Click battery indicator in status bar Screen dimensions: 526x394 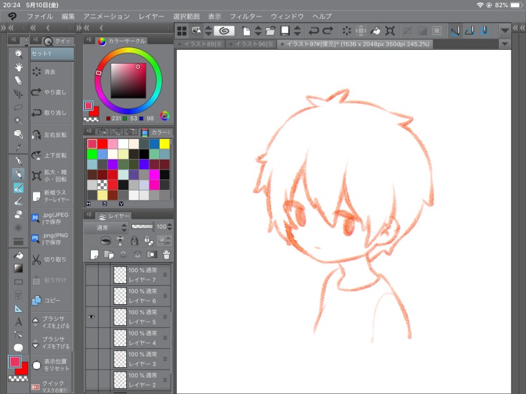point(515,5)
